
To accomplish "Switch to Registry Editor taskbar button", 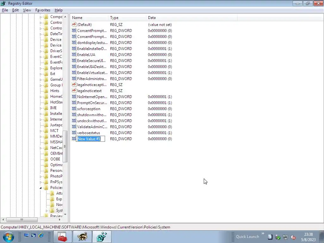I will pos(102,237).
